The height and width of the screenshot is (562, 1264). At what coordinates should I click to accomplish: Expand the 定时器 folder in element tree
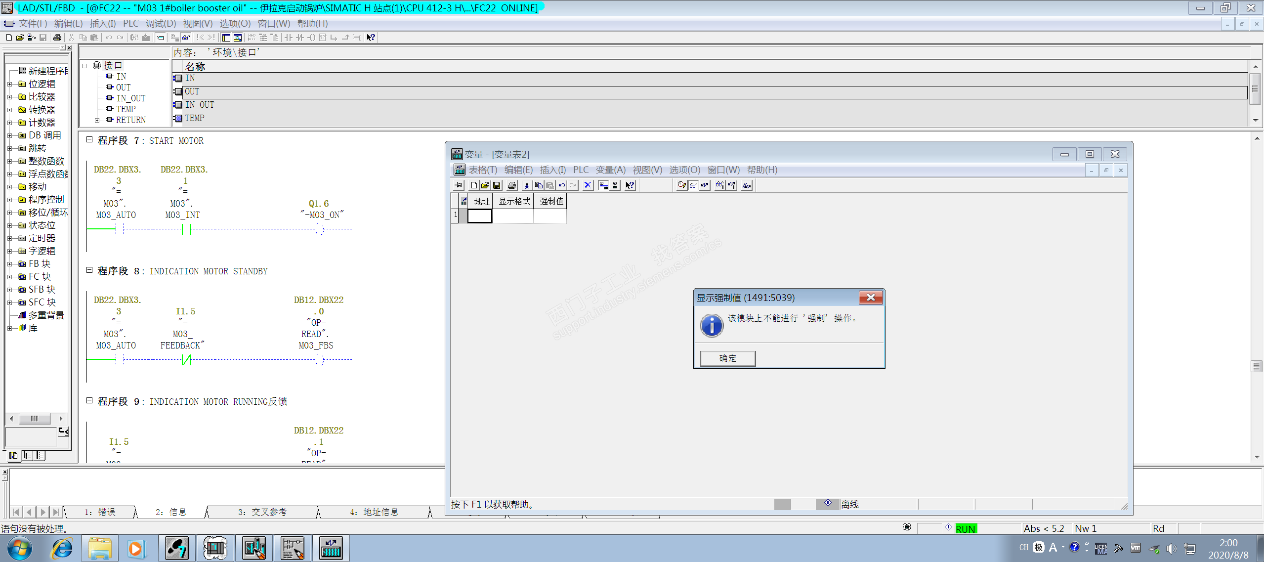pos(10,238)
